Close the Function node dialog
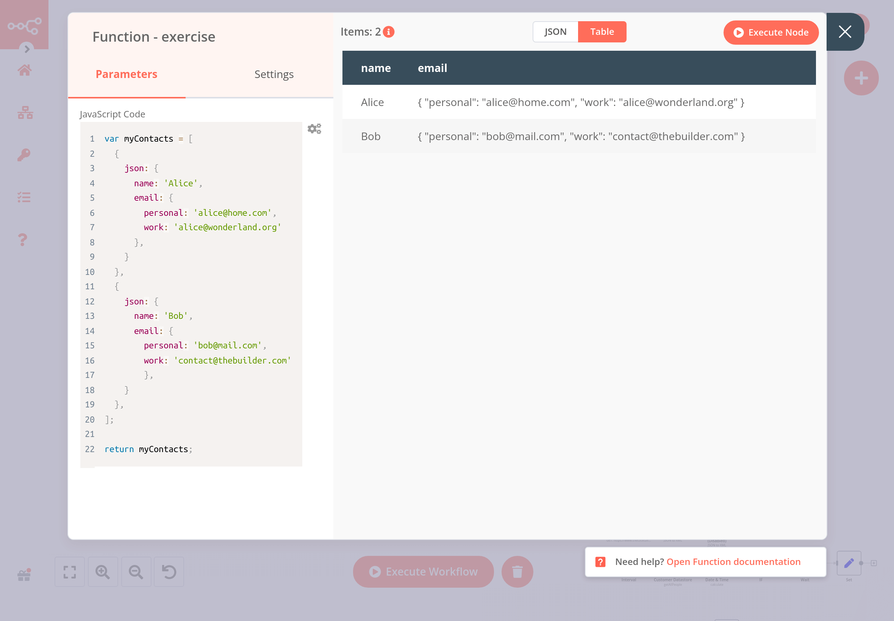 (845, 32)
